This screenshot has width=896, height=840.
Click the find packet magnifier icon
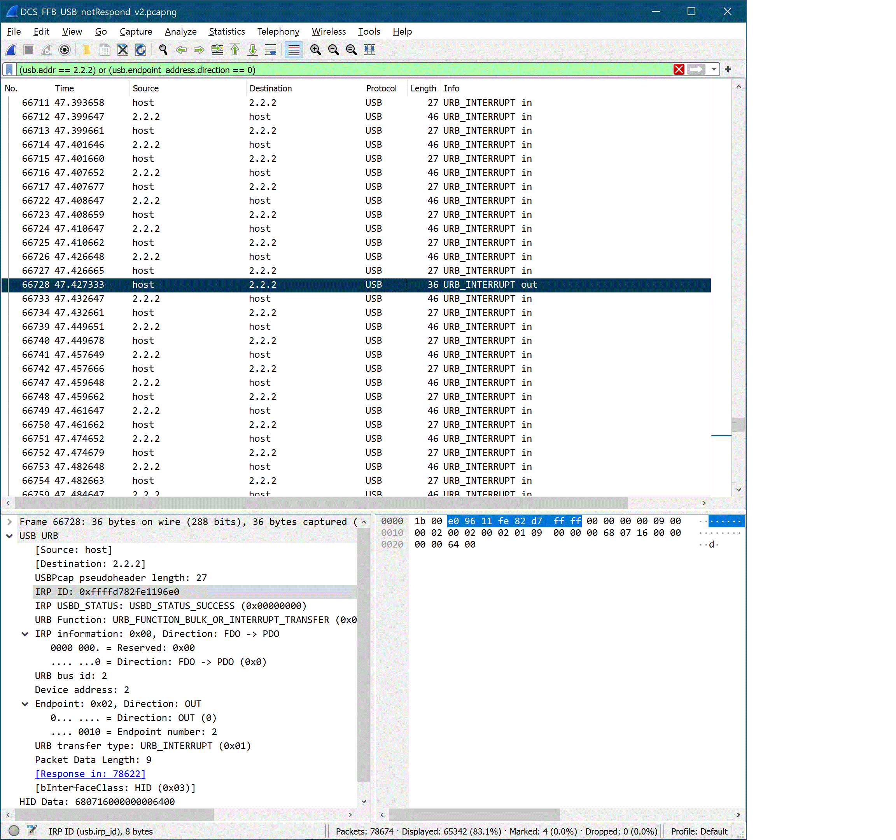163,49
